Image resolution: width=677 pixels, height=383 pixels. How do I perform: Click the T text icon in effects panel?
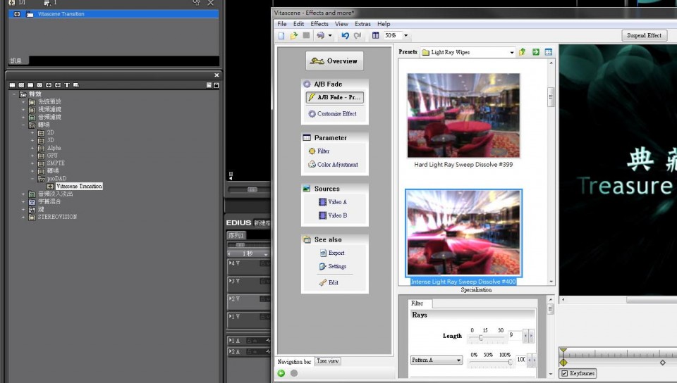click(x=67, y=85)
